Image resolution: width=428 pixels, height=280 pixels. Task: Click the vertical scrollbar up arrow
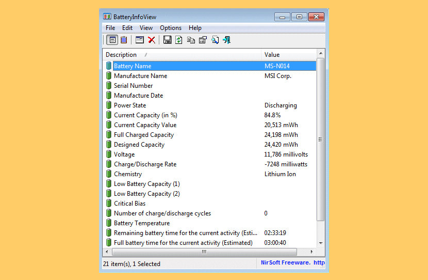click(x=321, y=53)
